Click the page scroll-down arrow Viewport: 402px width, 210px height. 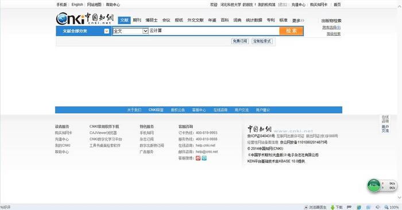click(x=400, y=198)
